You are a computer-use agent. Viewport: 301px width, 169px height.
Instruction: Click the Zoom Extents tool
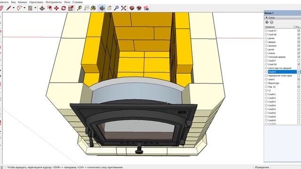click(124, 8)
